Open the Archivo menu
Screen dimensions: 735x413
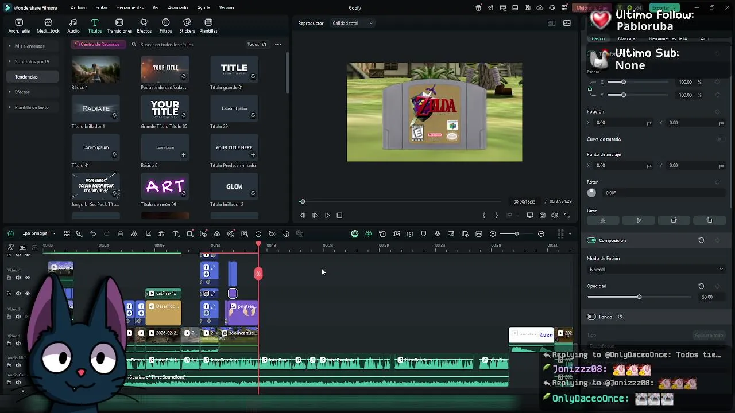(x=79, y=8)
